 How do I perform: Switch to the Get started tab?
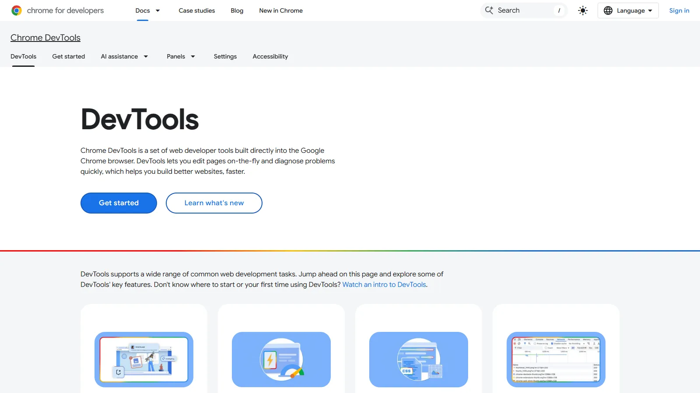pyautogui.click(x=69, y=56)
